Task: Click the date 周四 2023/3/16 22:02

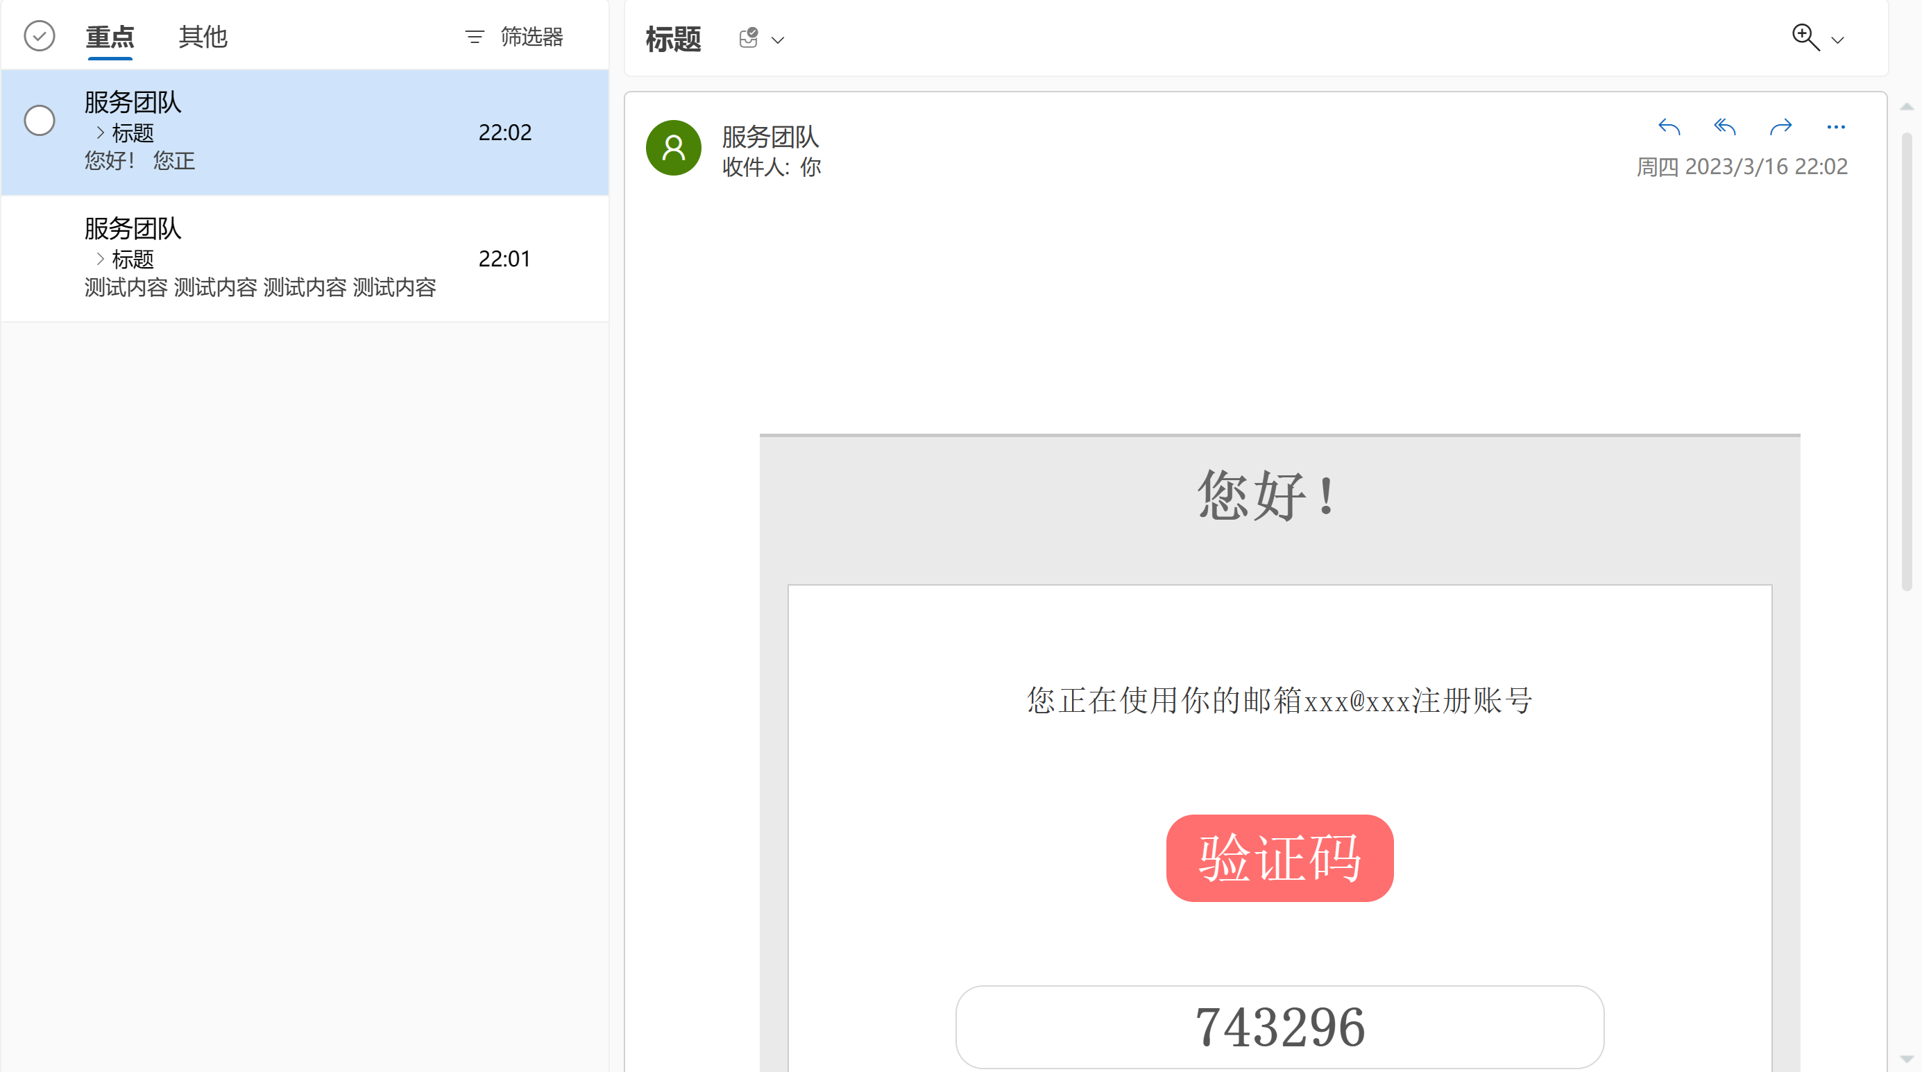Action: tap(1742, 167)
